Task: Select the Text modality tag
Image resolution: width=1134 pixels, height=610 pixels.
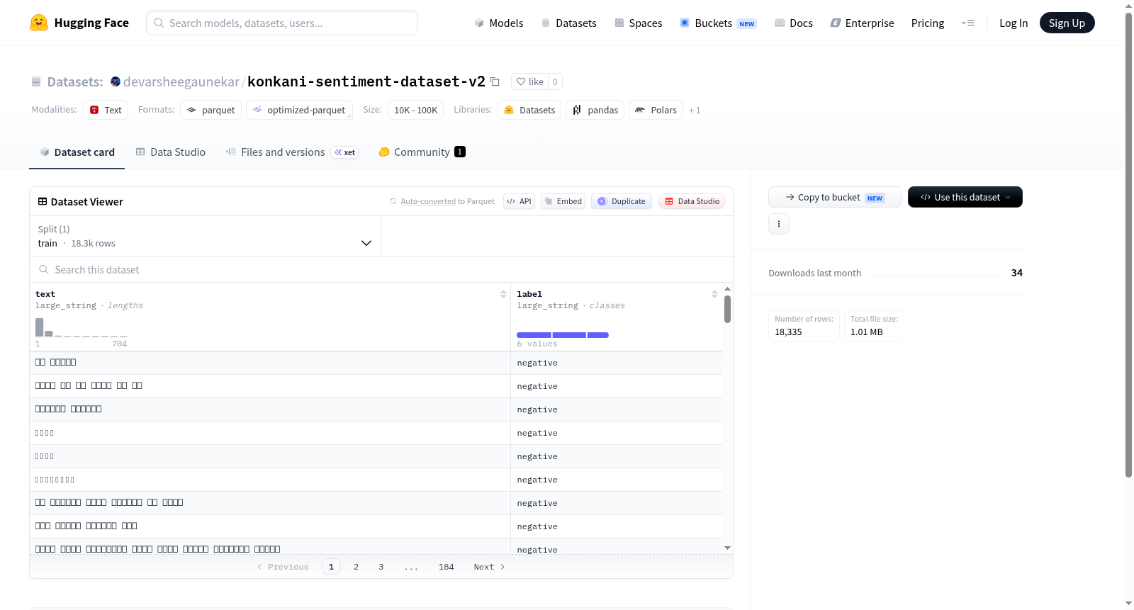Action: 106,110
